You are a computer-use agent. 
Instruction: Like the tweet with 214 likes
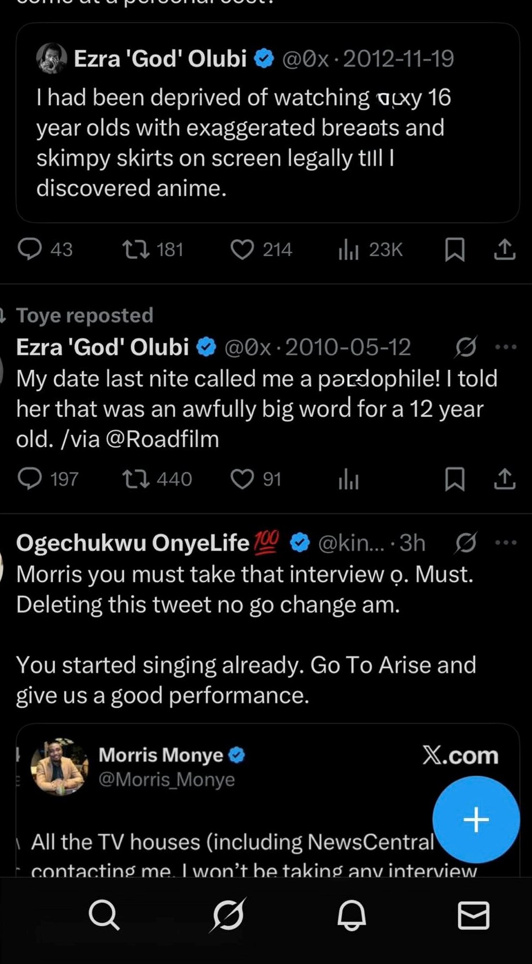(242, 249)
